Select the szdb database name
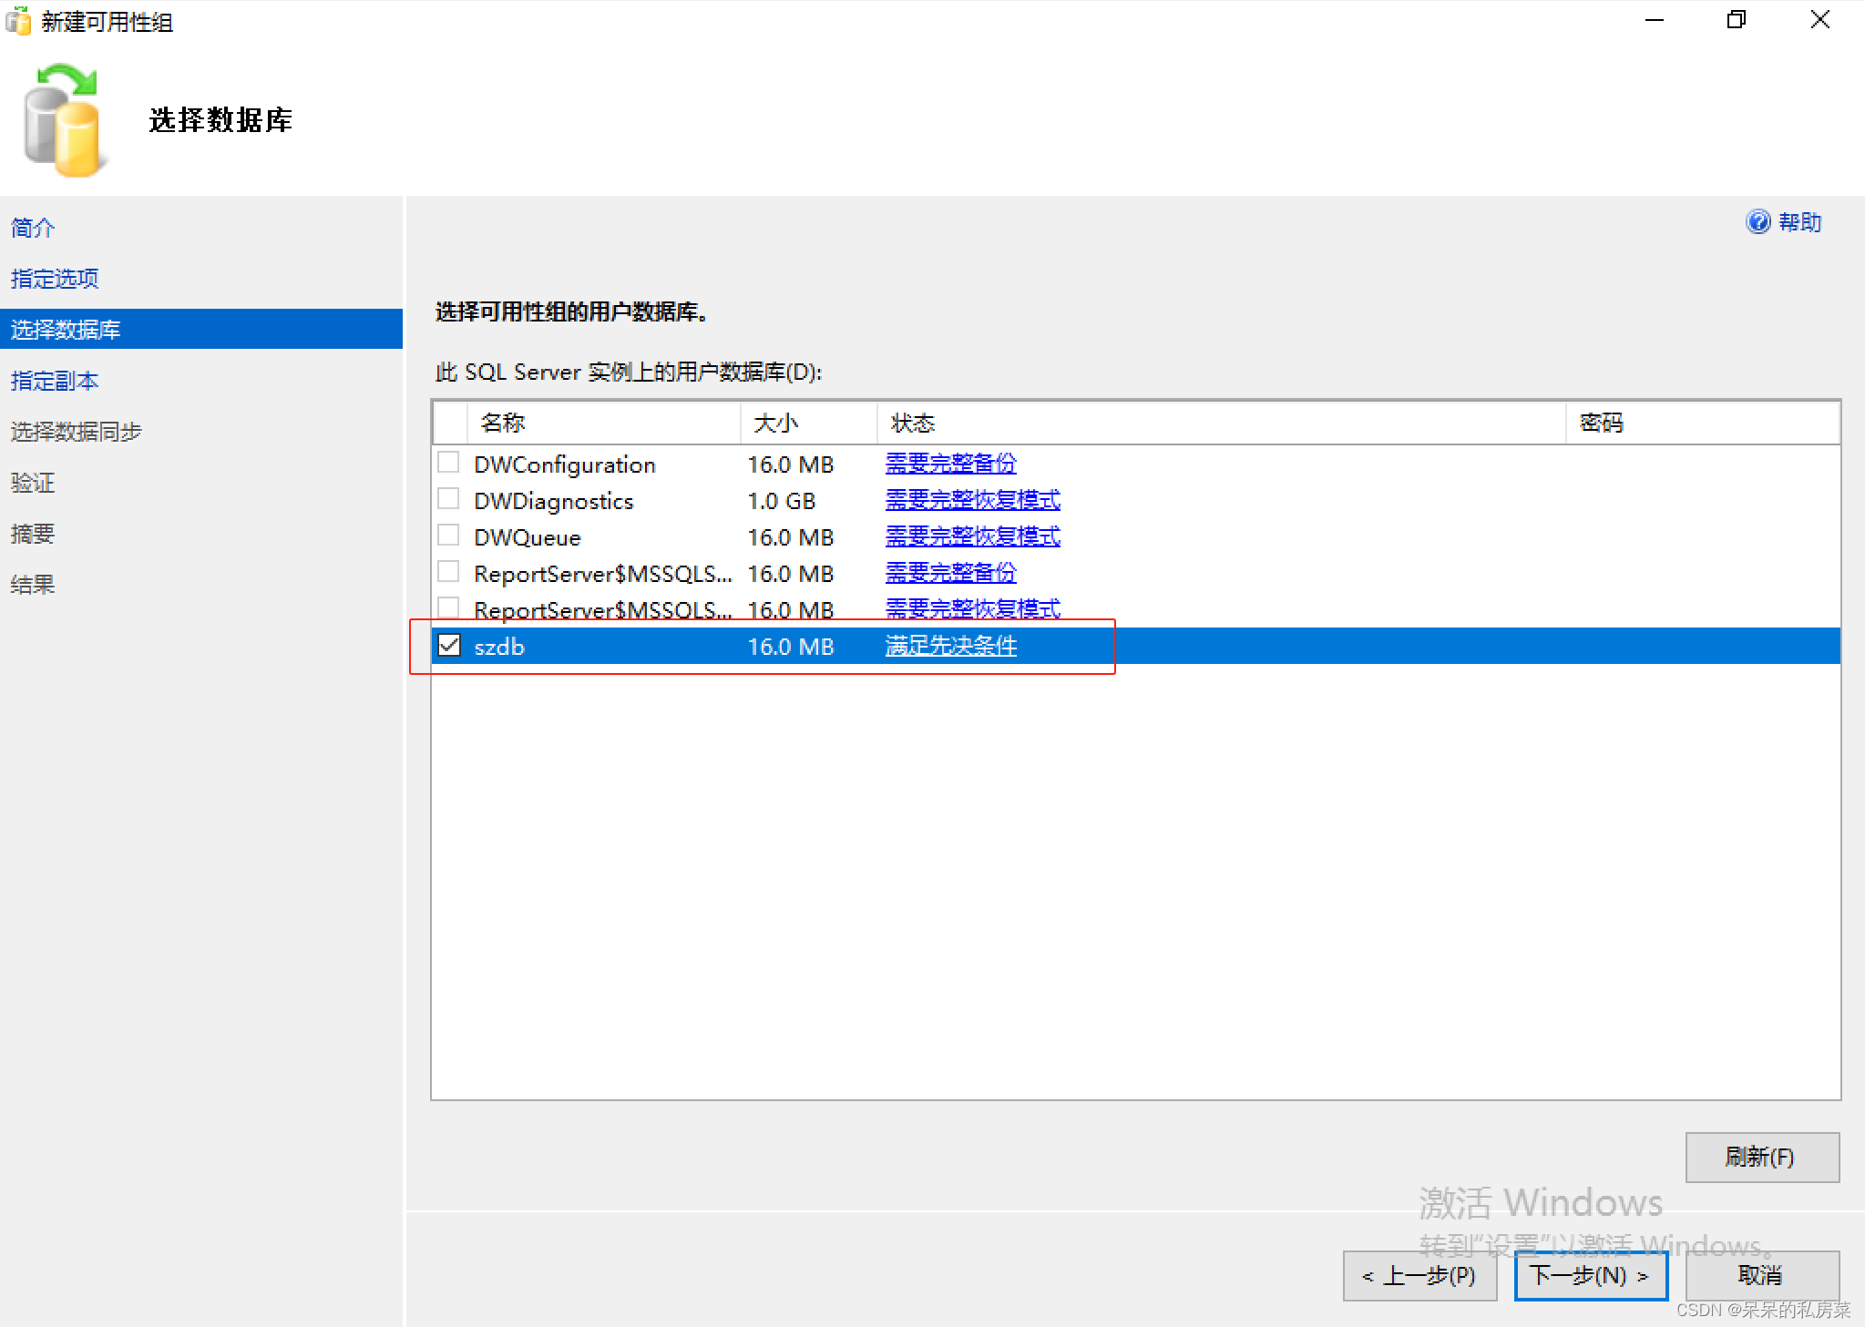This screenshot has height=1327, width=1865. coord(499,647)
